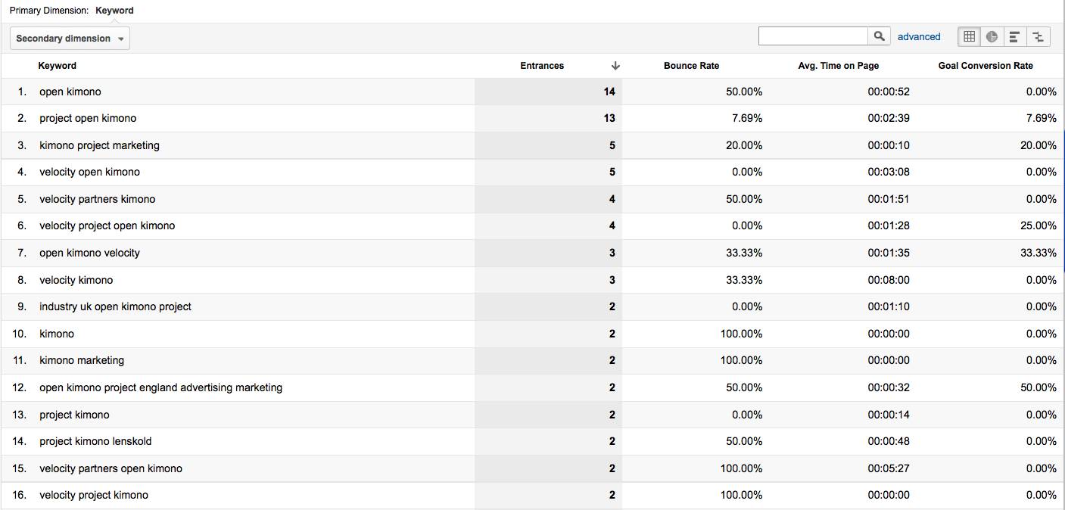This screenshot has height=510, width=1065.
Task: Switch to pie chart percentage view
Action: pos(992,36)
